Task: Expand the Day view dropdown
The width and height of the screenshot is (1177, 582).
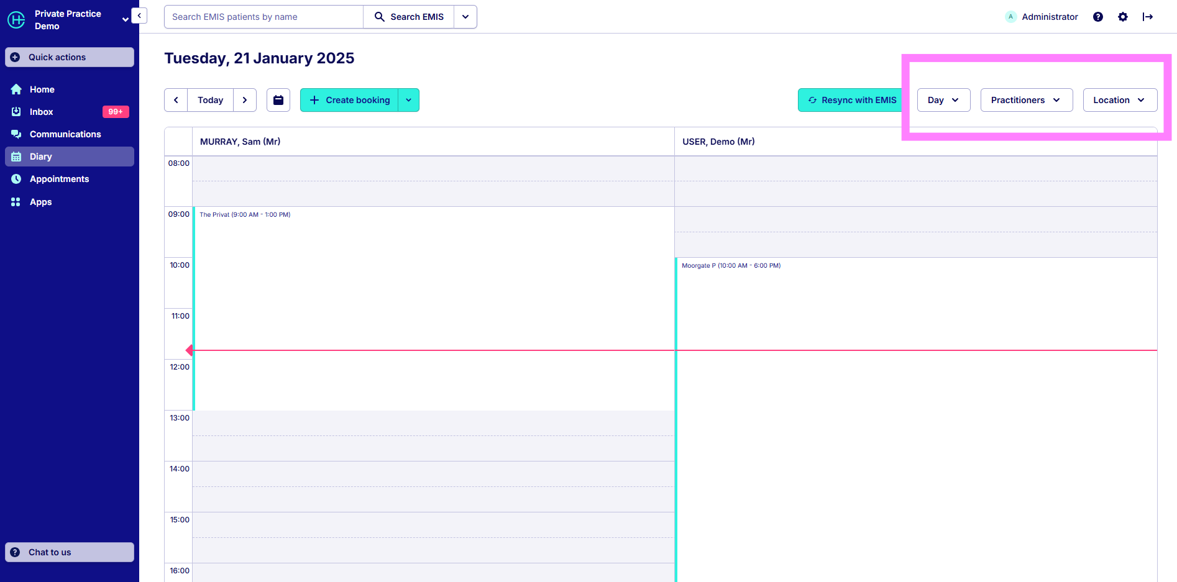Action: coord(943,100)
